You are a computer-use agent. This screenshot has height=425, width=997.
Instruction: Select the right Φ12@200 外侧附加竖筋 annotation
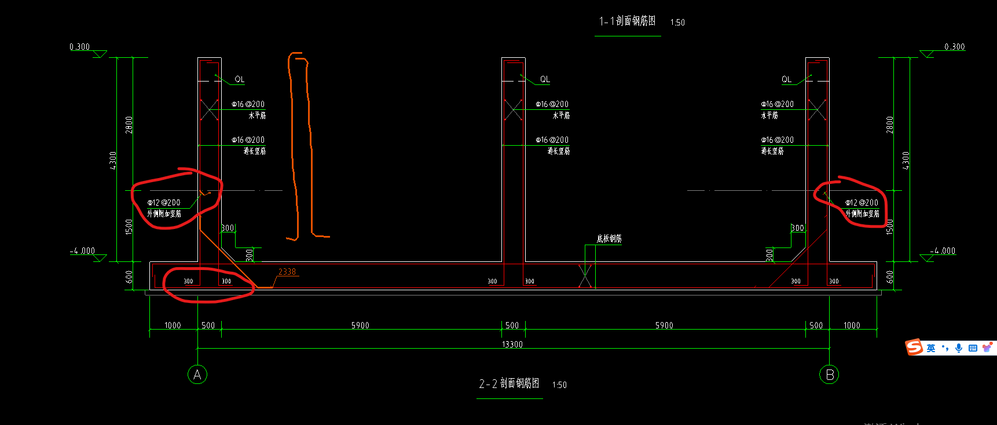click(862, 208)
